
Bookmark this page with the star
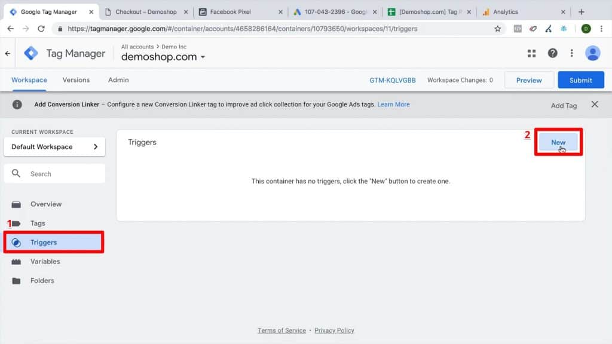(x=498, y=29)
